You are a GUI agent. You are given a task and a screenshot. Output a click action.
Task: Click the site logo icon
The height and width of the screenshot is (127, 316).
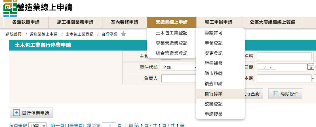coord(10,8)
